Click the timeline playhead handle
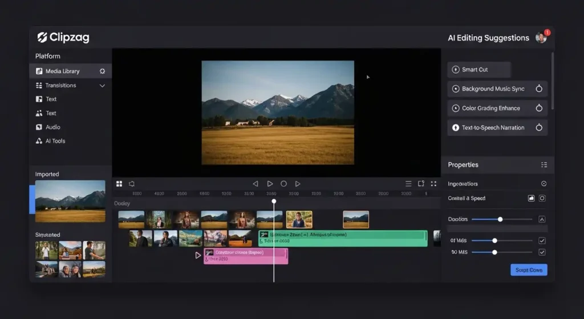 click(x=274, y=201)
